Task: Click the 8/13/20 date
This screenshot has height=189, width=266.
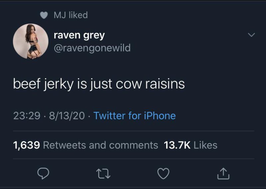Action: (66, 116)
